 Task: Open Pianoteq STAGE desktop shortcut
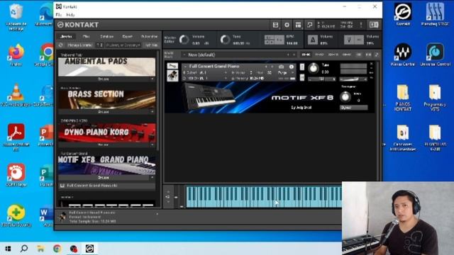click(x=435, y=14)
